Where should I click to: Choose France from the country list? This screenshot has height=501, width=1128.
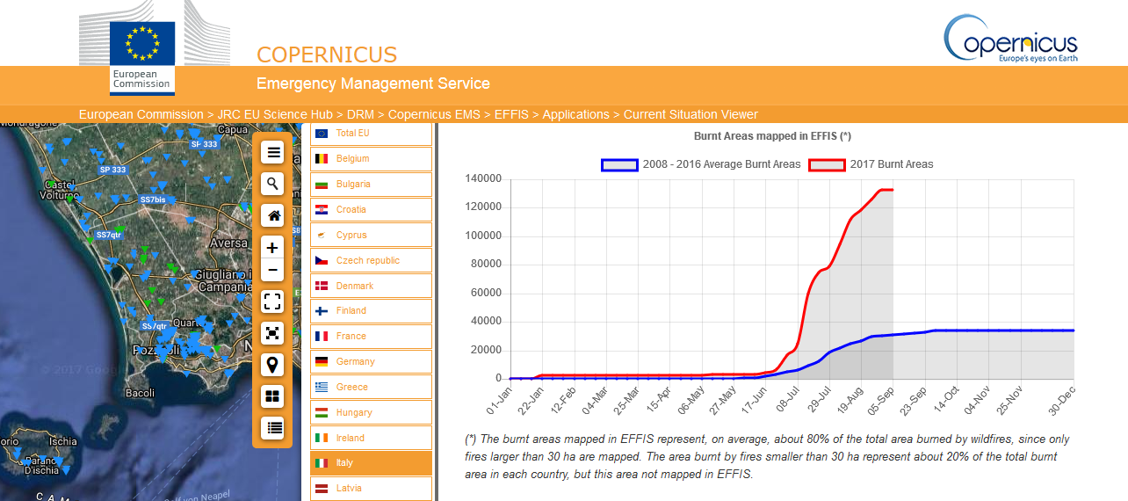pyautogui.click(x=371, y=336)
